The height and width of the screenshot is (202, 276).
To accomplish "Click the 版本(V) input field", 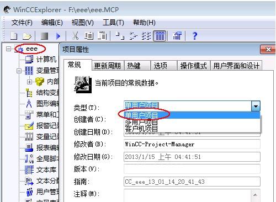I will pyautogui.click(x=192, y=169).
